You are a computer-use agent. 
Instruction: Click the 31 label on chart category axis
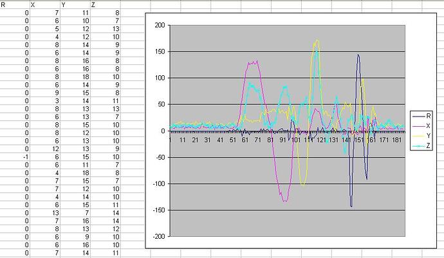point(208,140)
